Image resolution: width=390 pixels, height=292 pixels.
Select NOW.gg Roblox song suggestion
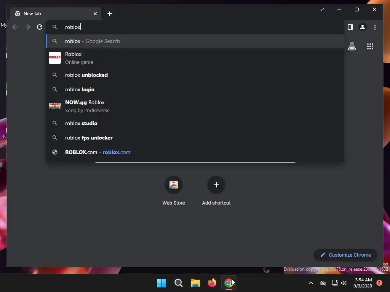[x=195, y=106]
